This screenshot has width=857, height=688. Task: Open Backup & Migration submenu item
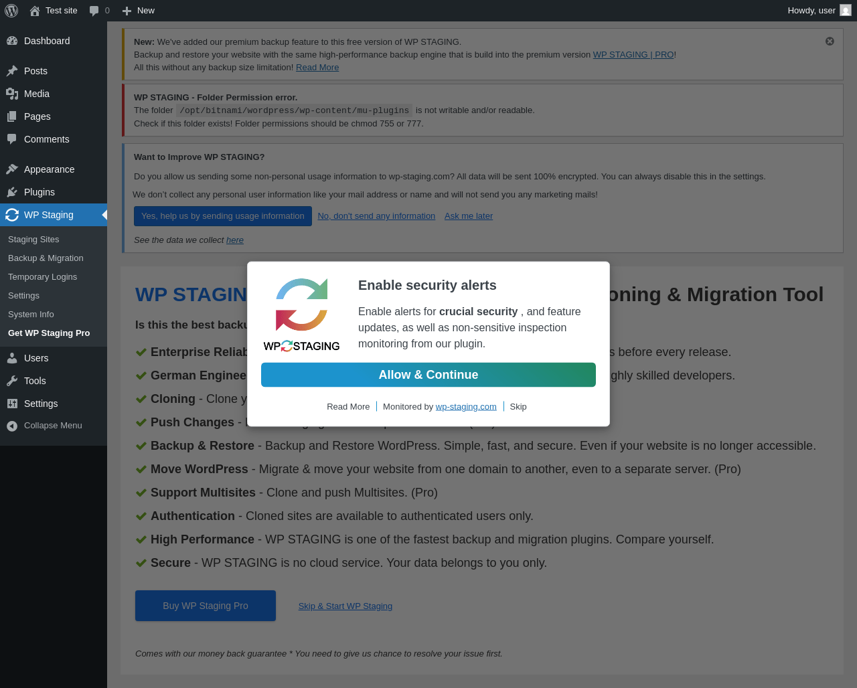pos(46,258)
